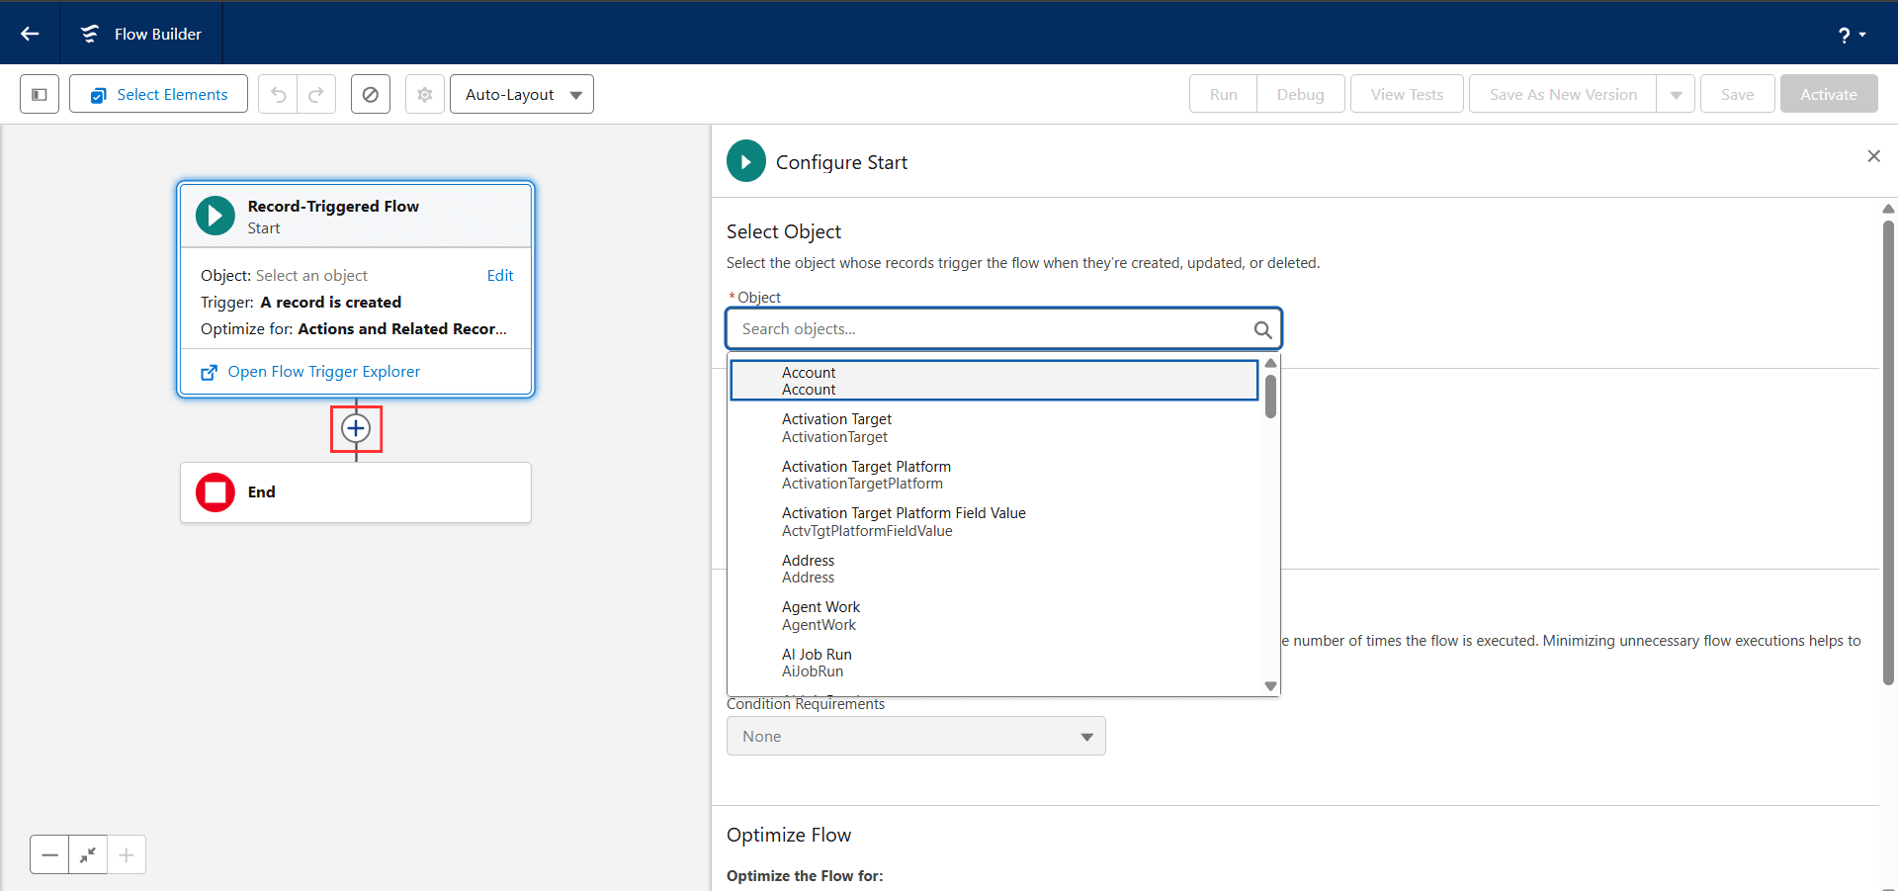Focus the Search objects input field

point(1003,329)
